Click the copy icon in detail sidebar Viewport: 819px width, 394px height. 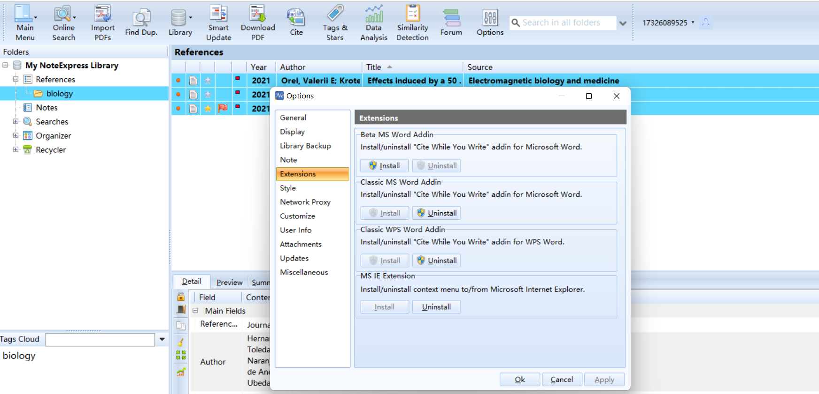(181, 325)
